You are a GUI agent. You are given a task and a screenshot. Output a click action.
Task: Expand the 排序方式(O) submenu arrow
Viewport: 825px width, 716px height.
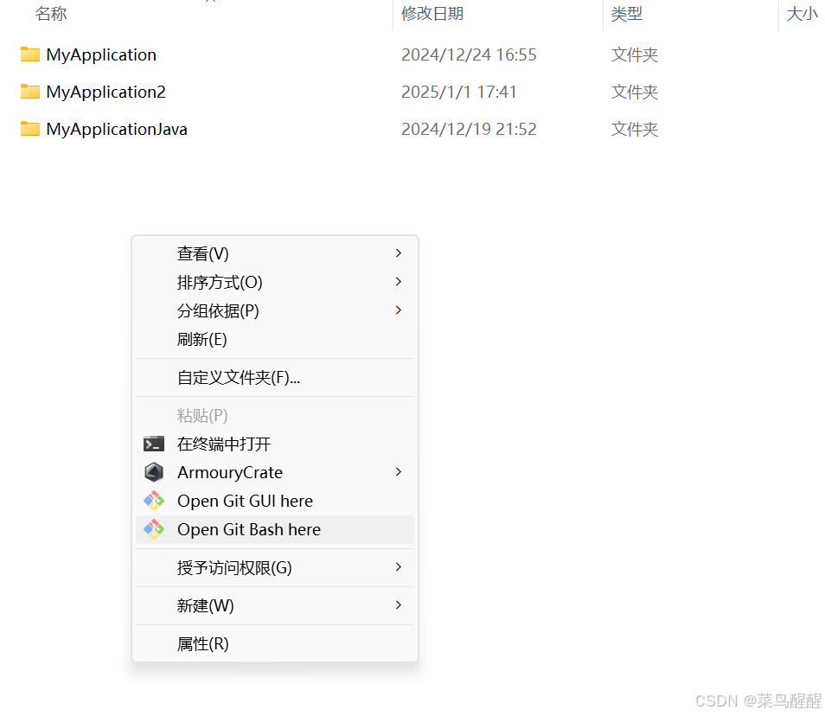399,281
